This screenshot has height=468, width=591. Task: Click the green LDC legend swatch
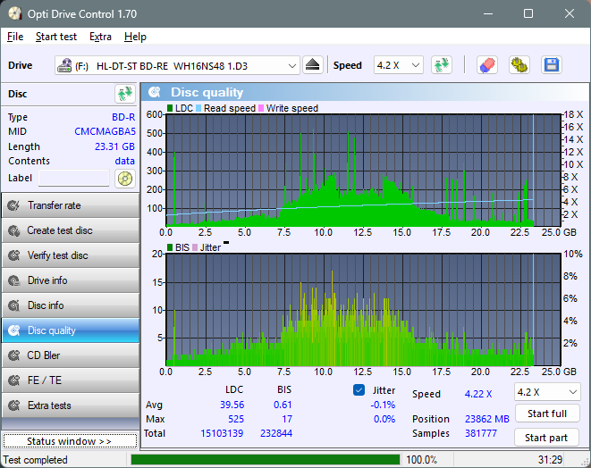[170, 108]
